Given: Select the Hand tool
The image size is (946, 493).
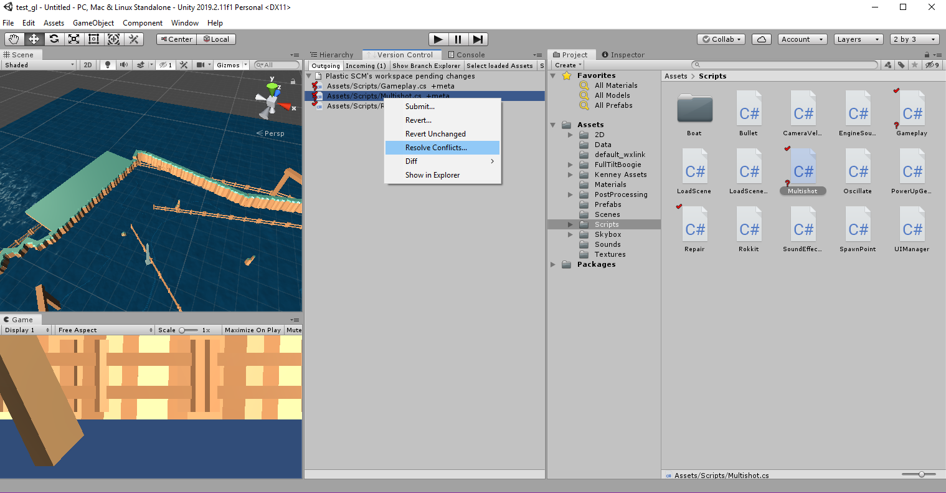Looking at the screenshot, I should pyautogui.click(x=14, y=39).
